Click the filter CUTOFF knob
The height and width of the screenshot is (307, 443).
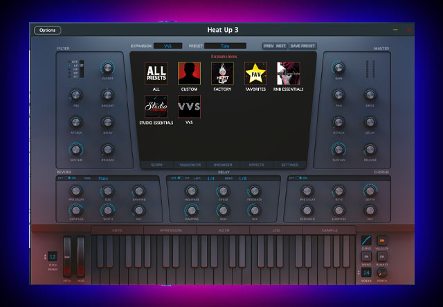(107, 68)
